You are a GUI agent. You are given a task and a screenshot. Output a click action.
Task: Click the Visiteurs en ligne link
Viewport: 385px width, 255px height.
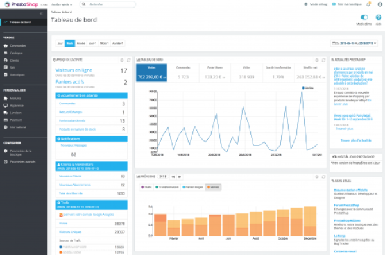coord(74,70)
